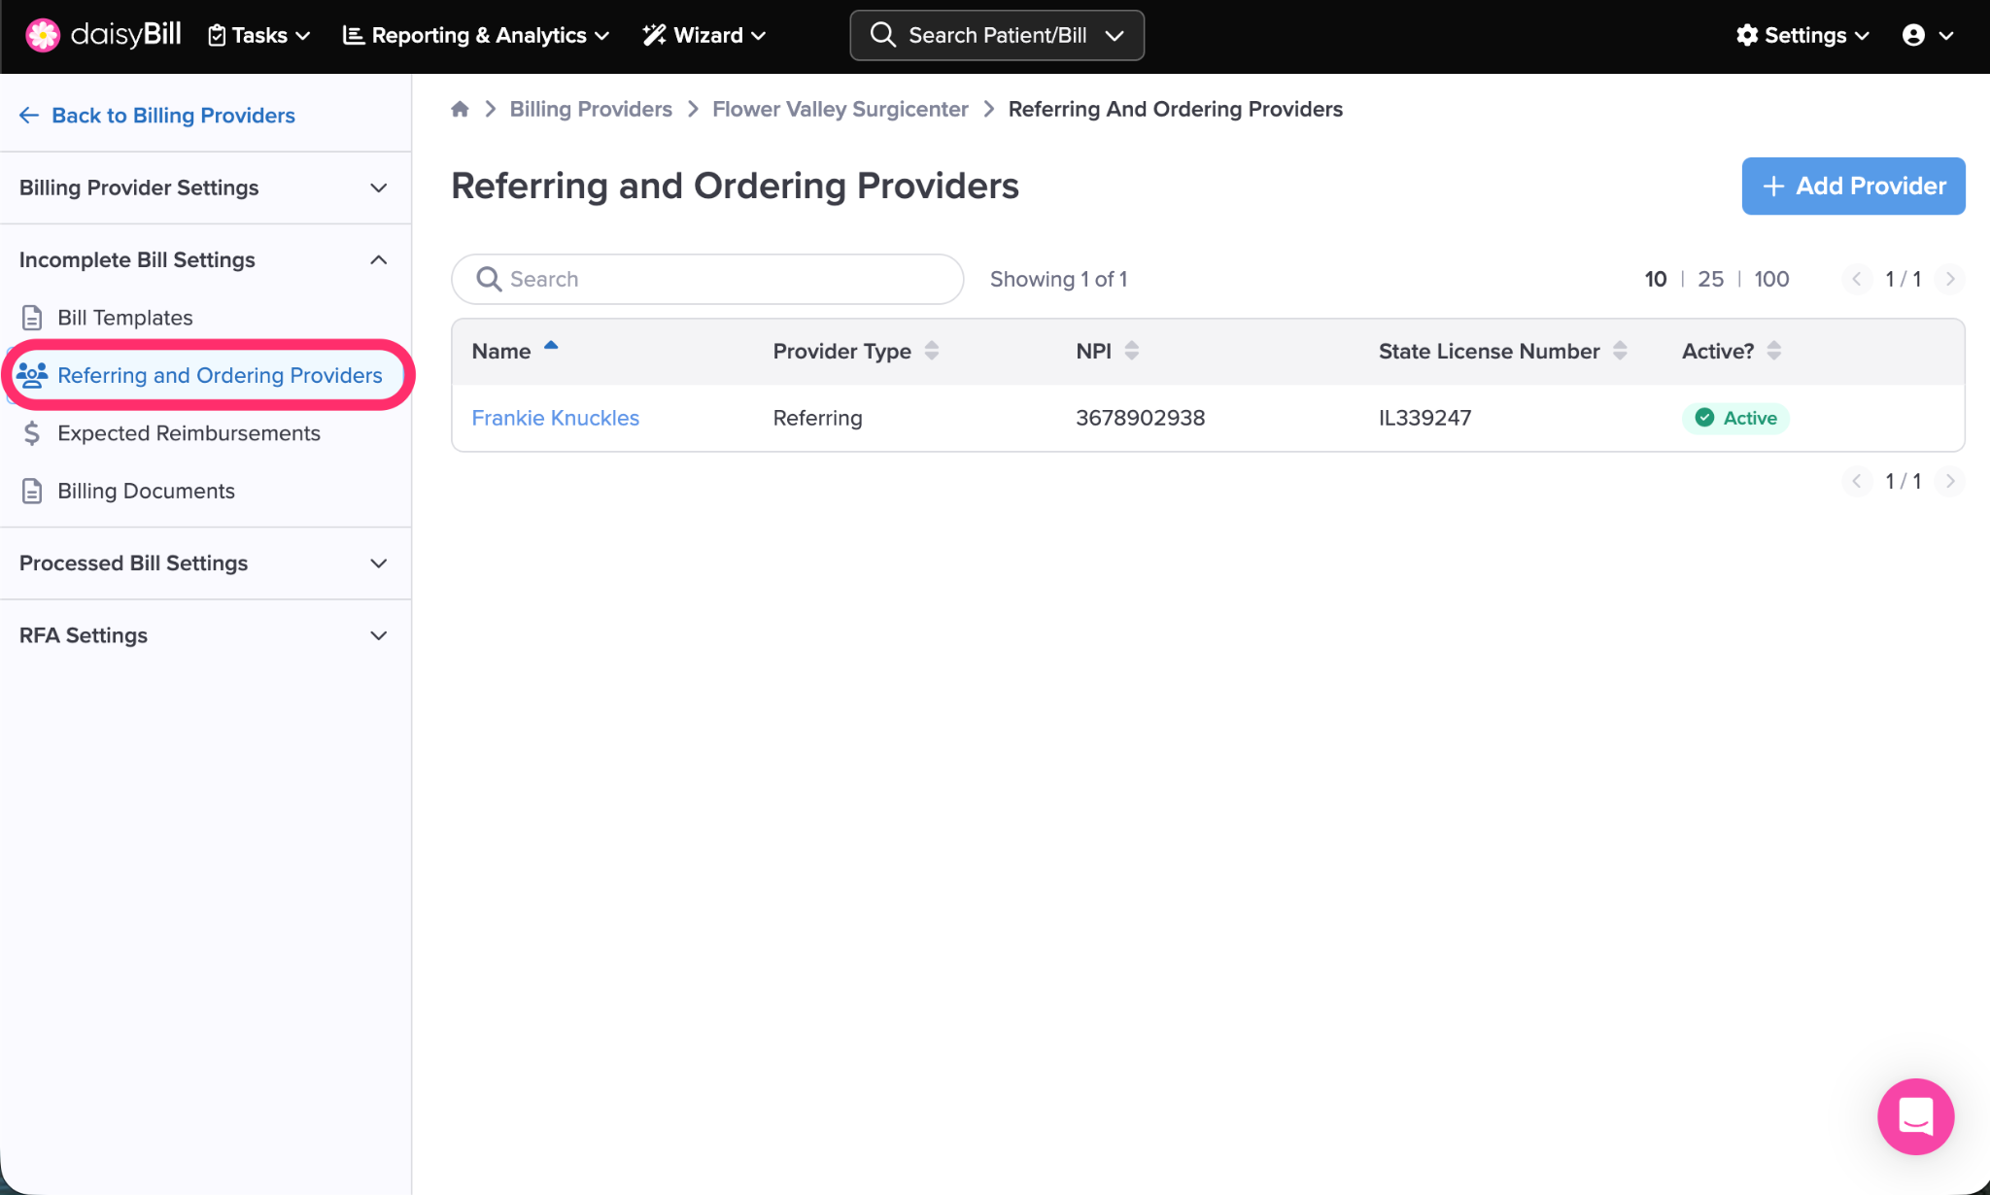This screenshot has height=1195, width=1990.
Task: Show 100 results per page
Action: [x=1771, y=279]
